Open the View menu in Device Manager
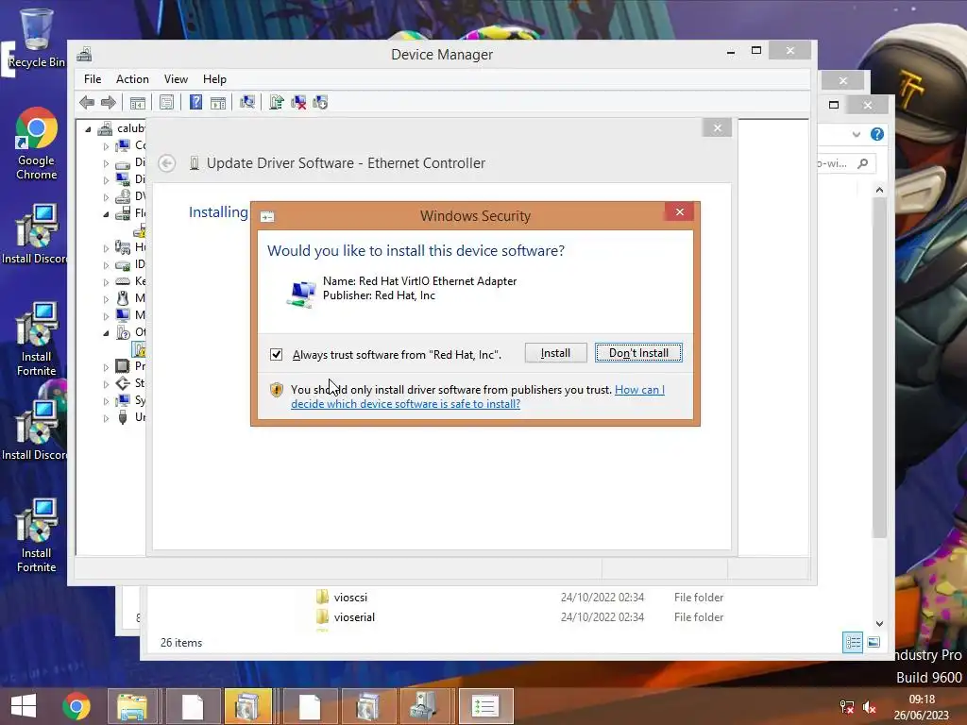 (x=176, y=79)
